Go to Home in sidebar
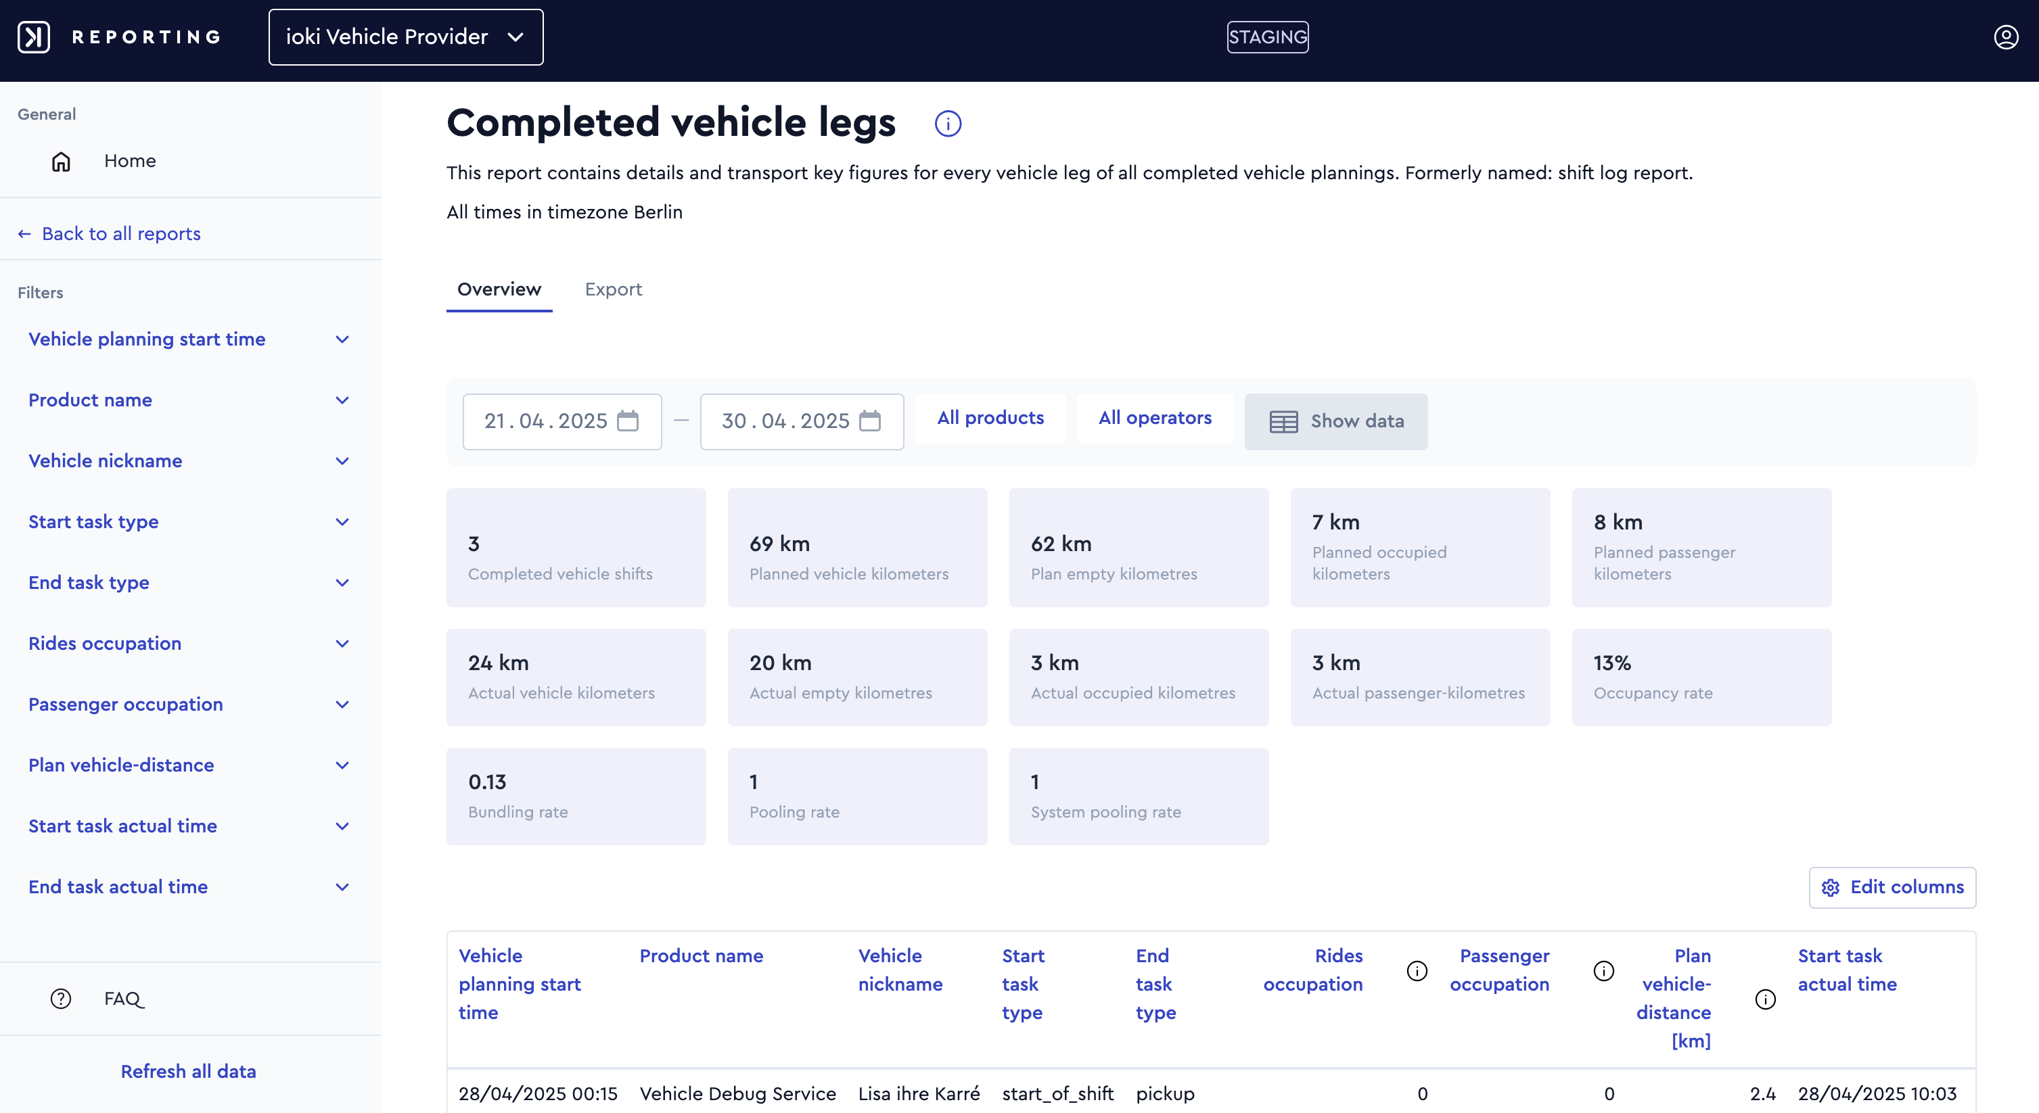 pos(130,162)
